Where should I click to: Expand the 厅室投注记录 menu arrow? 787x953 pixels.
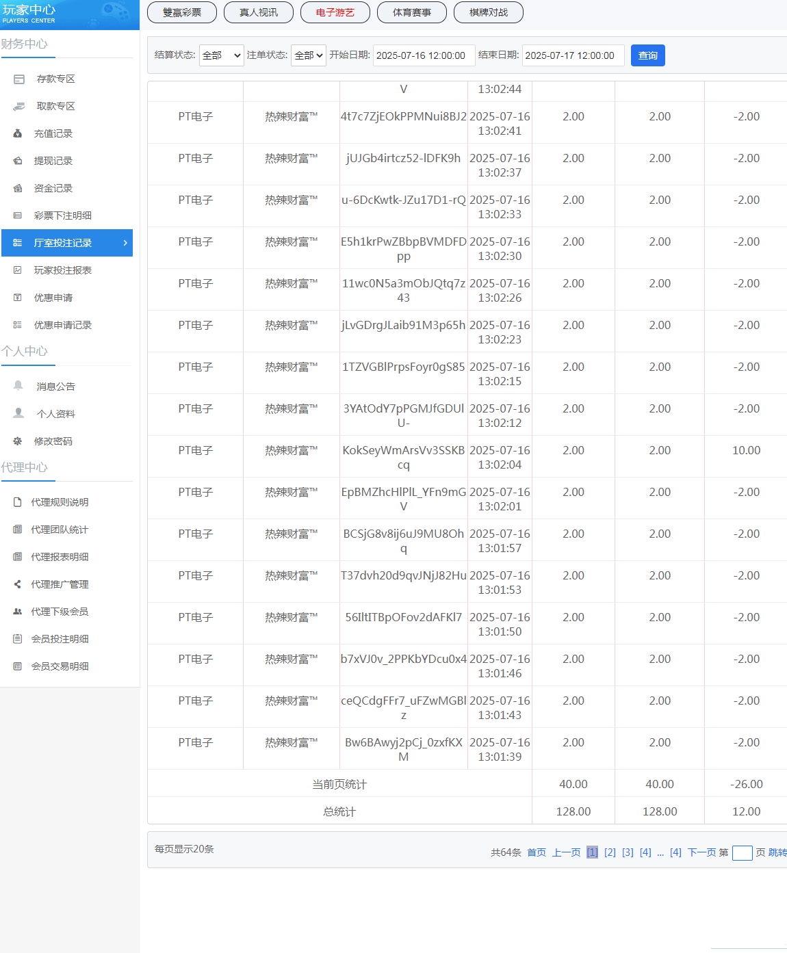[x=125, y=243]
